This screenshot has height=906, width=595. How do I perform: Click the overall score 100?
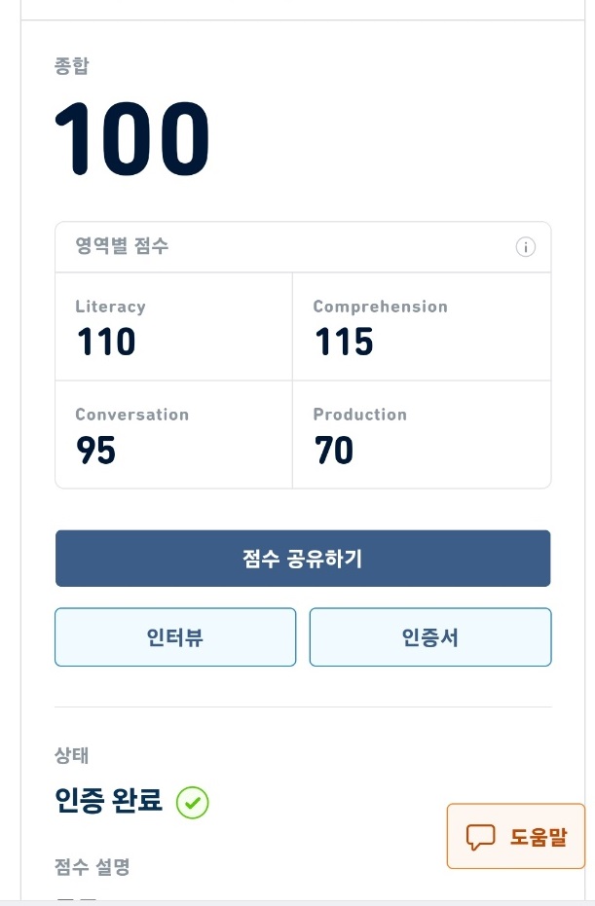(132, 138)
